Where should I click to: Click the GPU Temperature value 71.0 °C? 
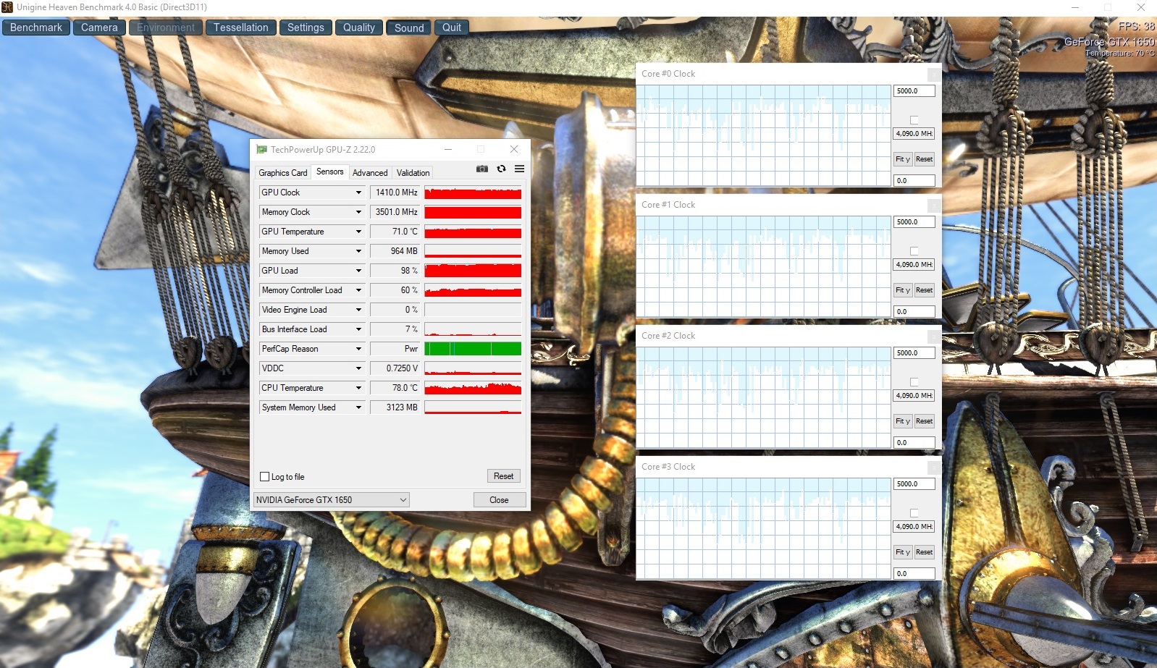[395, 232]
